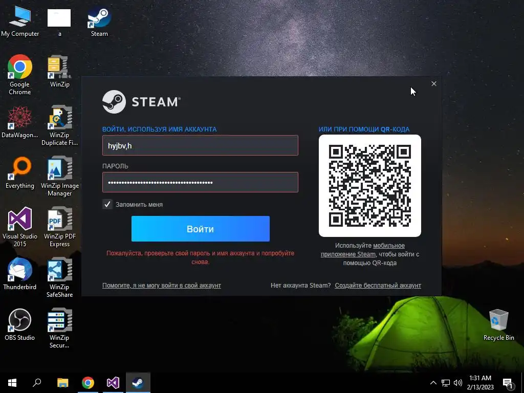Screen dimensions: 524x393
Task: Show hidden tray icons chevron
Action: [433, 383]
